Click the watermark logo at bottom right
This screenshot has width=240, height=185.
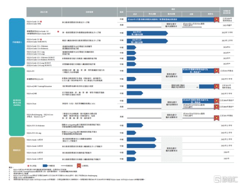point(226,179)
